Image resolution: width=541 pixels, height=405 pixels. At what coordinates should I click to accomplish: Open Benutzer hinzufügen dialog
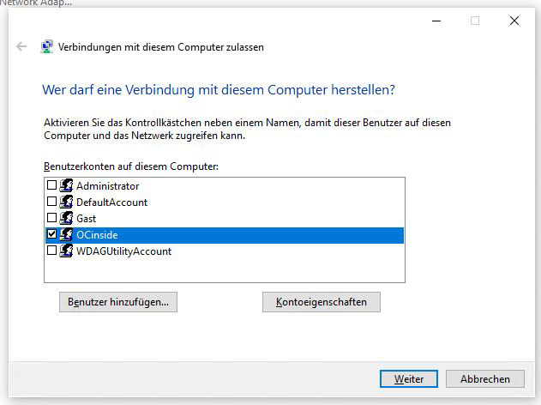118,302
